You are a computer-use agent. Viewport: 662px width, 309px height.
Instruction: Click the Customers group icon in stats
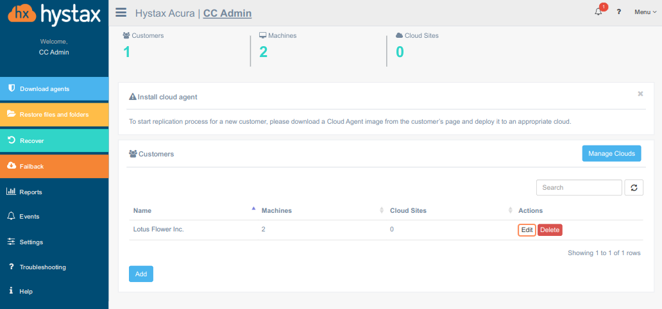pos(126,35)
